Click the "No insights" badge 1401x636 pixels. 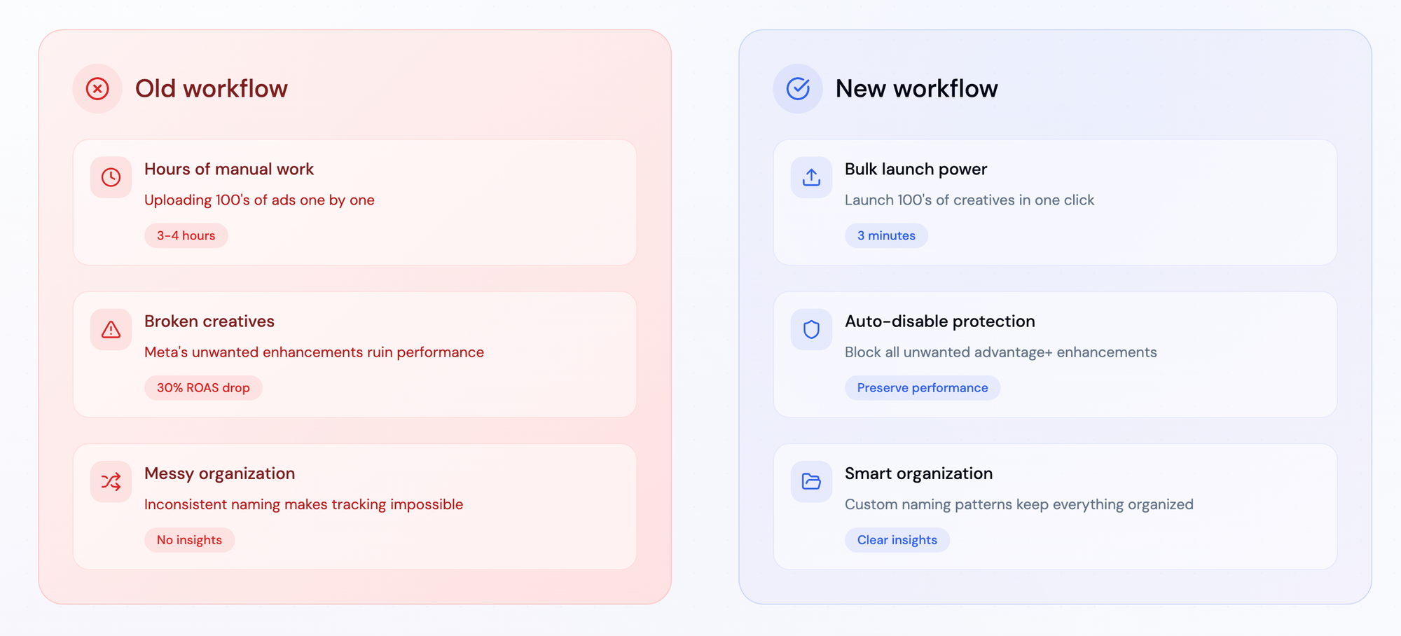pos(189,540)
